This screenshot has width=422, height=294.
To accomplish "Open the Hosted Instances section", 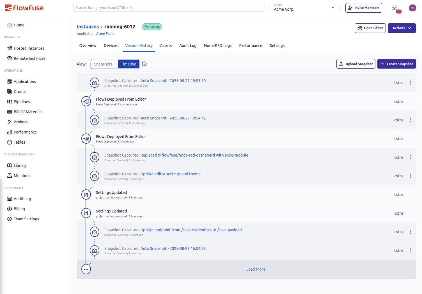I will tap(29, 48).
